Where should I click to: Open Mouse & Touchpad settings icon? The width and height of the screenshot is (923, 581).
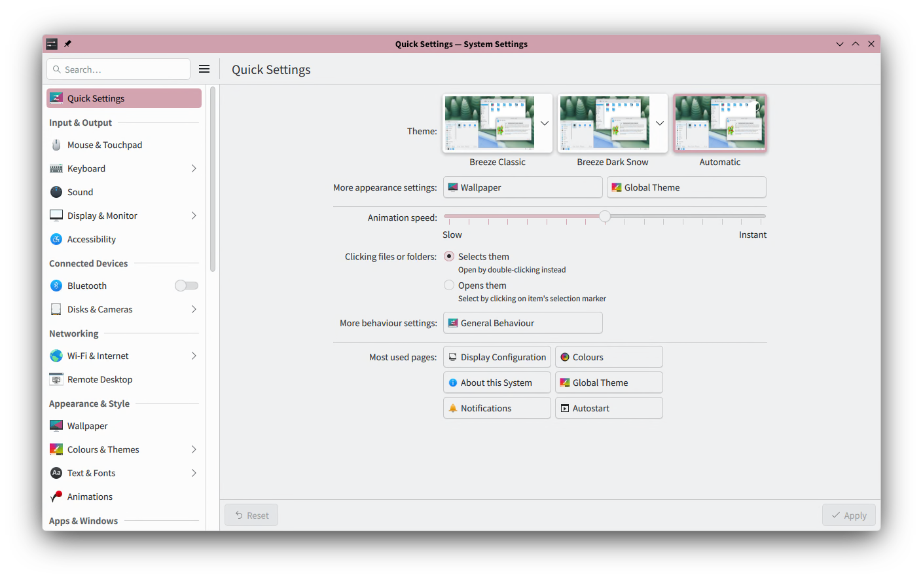click(56, 145)
